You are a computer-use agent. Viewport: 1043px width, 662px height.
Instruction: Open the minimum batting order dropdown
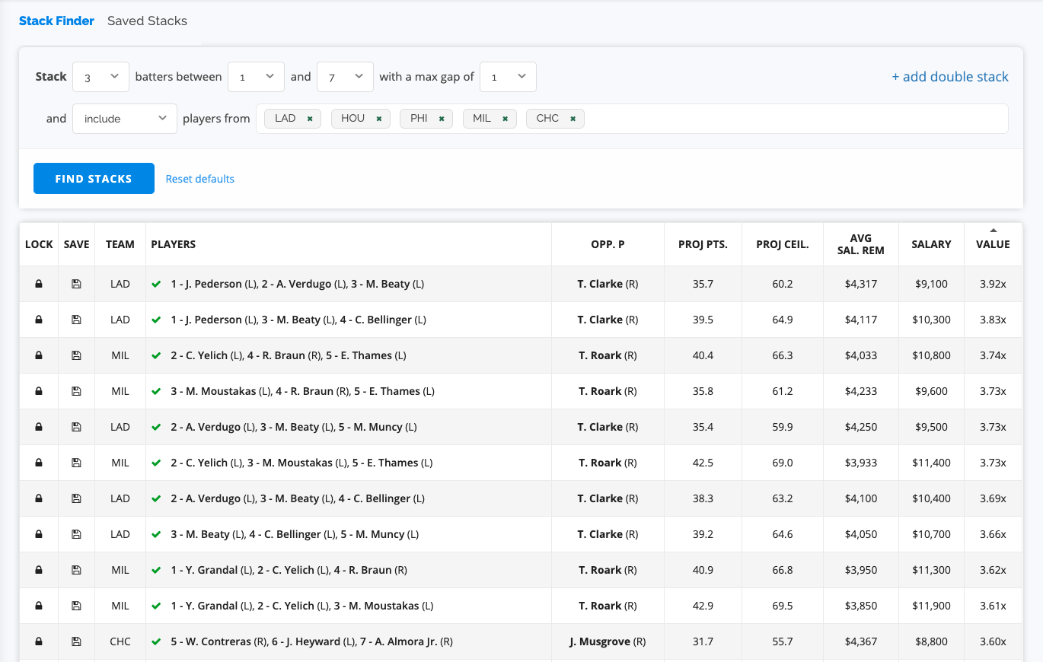point(257,77)
